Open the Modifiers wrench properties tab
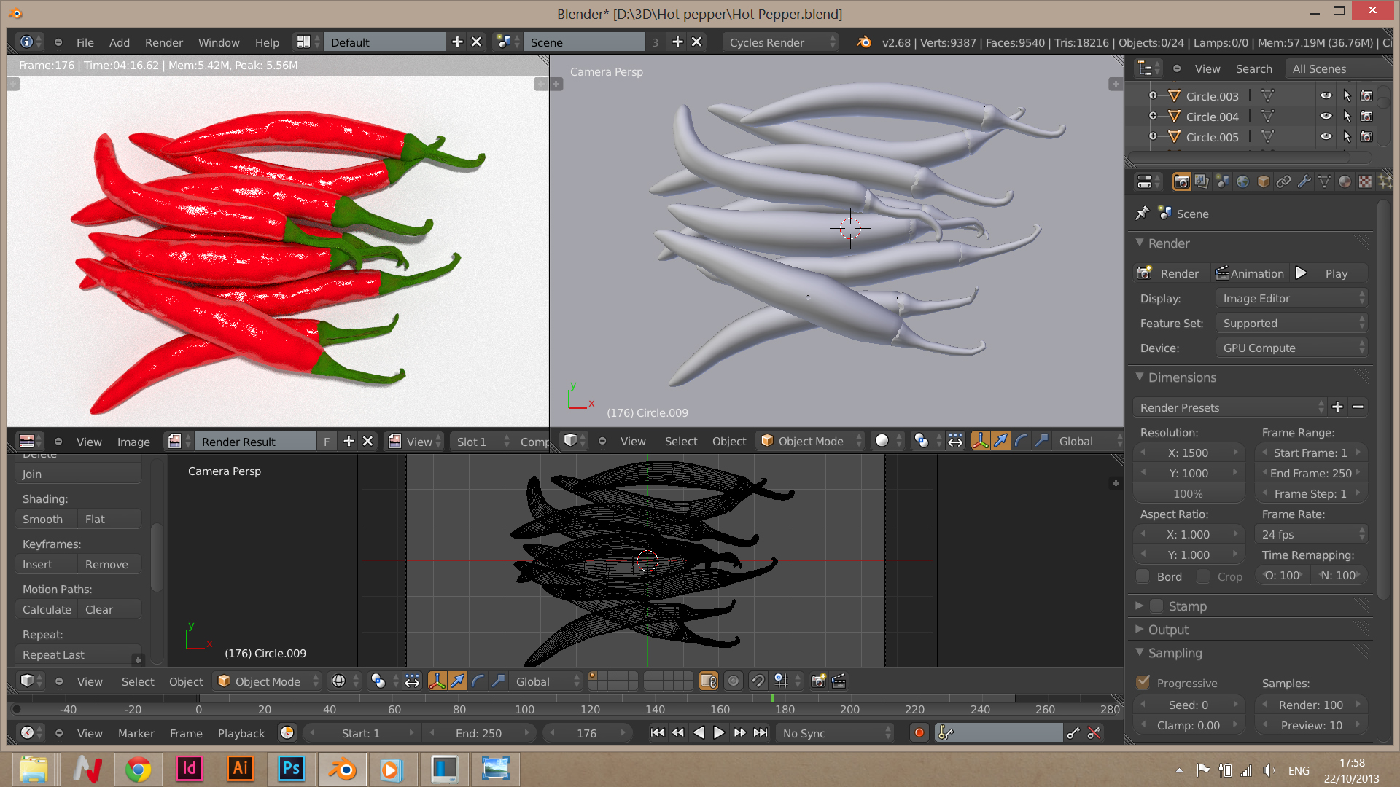Image resolution: width=1400 pixels, height=787 pixels. tap(1304, 181)
